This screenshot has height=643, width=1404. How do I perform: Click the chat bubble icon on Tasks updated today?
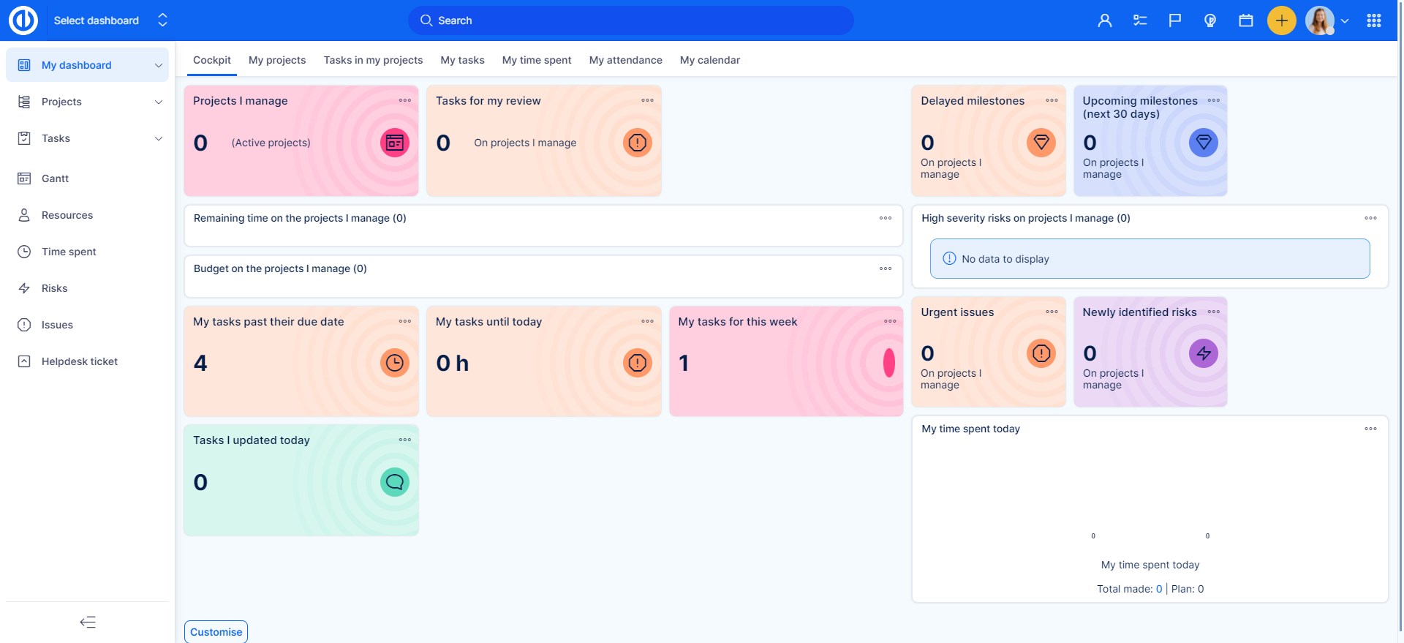tap(394, 482)
